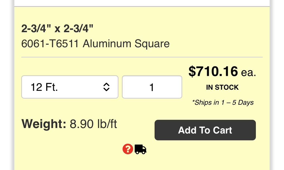Click the IN STOCK status label
This screenshot has width=284, height=170.
pos(222,87)
